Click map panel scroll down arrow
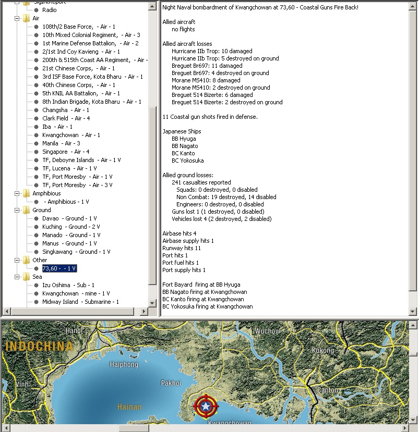 click(413, 420)
